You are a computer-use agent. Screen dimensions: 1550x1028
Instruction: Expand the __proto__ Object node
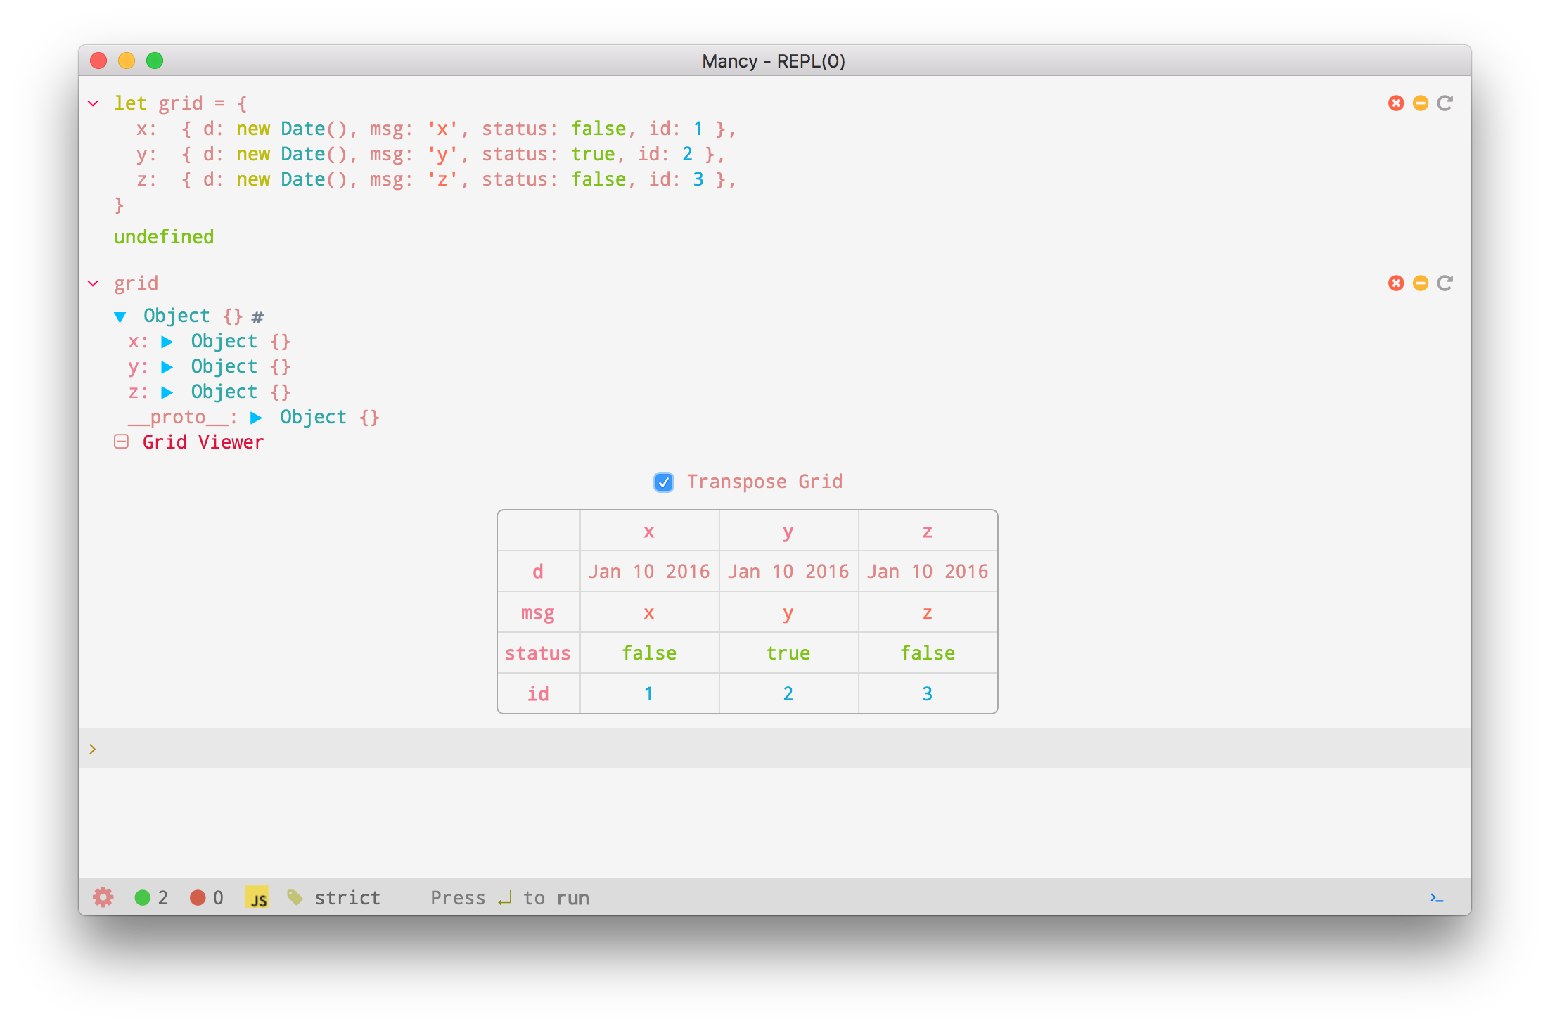point(257,418)
